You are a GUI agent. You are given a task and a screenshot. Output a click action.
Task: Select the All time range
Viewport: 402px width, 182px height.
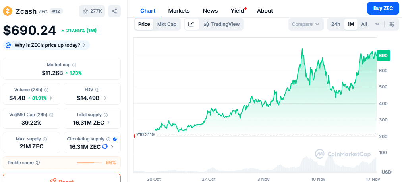(364, 24)
